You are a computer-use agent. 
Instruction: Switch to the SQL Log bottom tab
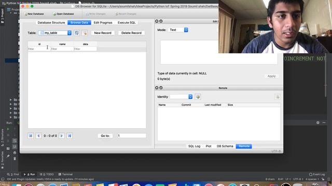tap(194, 146)
